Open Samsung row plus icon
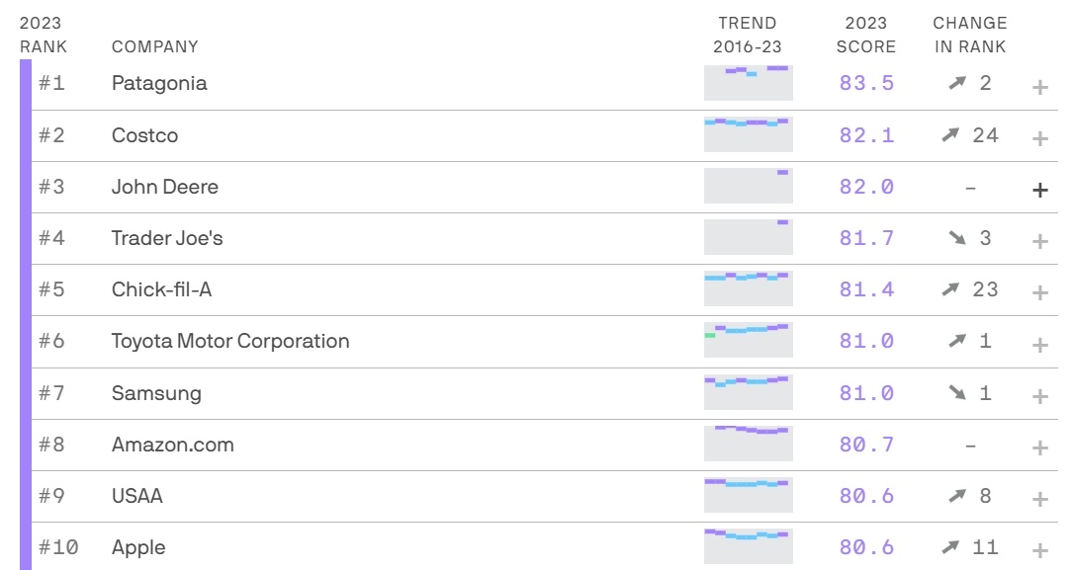This screenshot has width=1072, height=570. 1040,396
